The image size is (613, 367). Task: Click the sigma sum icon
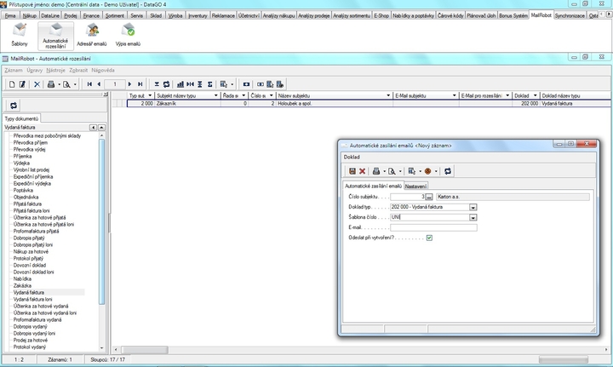tap(210, 84)
